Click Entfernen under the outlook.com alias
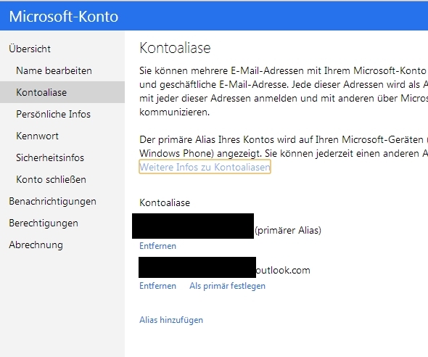The image size is (428, 357). (x=157, y=286)
